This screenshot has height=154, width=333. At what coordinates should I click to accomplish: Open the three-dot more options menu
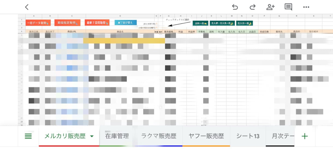point(306,7)
